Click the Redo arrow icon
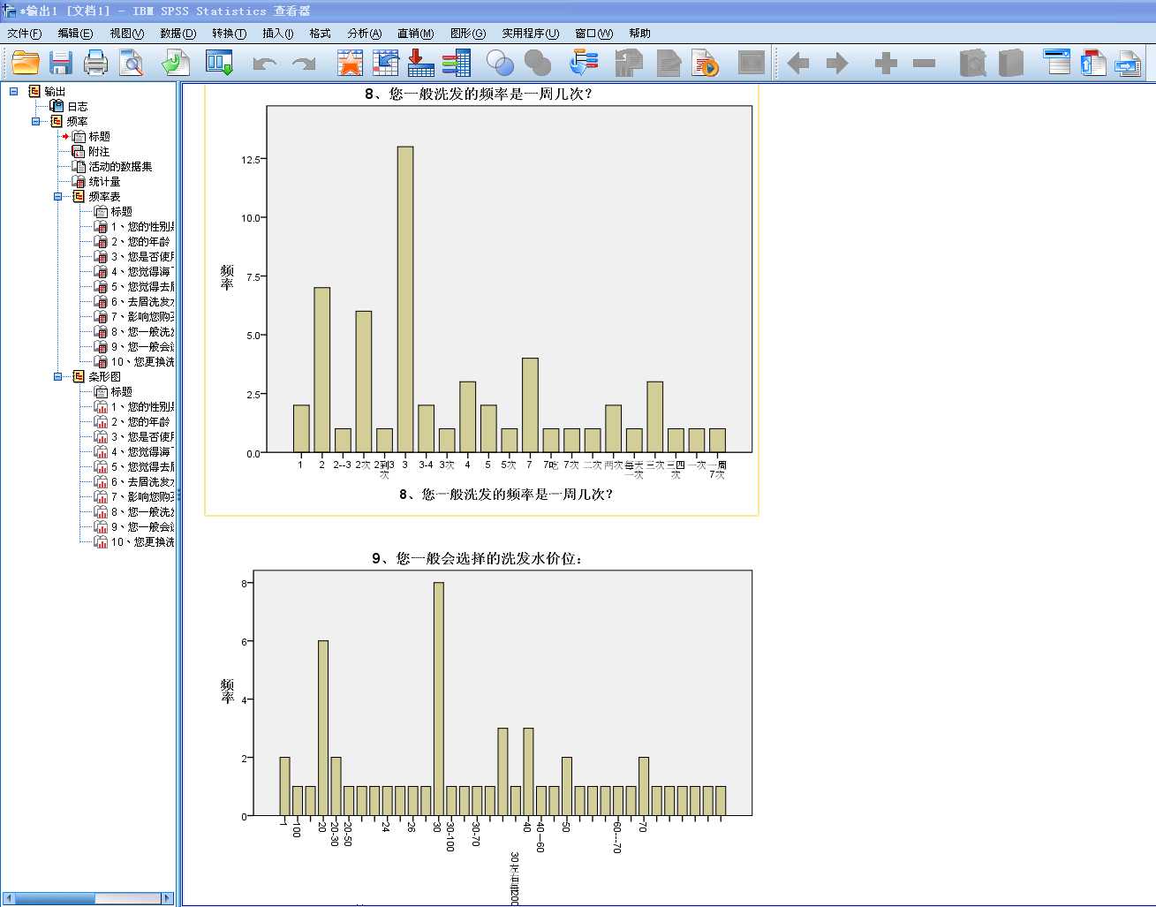This screenshot has width=1156, height=907. [304, 63]
